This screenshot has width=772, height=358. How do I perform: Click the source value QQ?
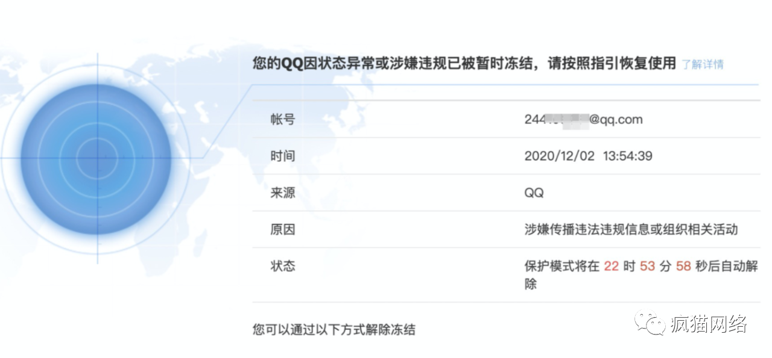point(534,193)
